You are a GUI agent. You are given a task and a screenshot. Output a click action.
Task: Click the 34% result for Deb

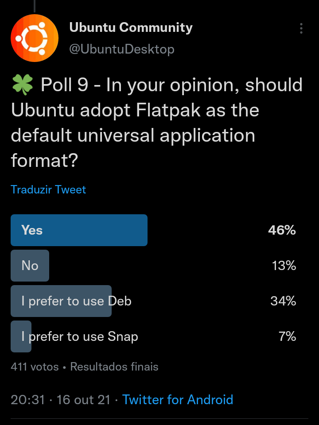coord(283,301)
